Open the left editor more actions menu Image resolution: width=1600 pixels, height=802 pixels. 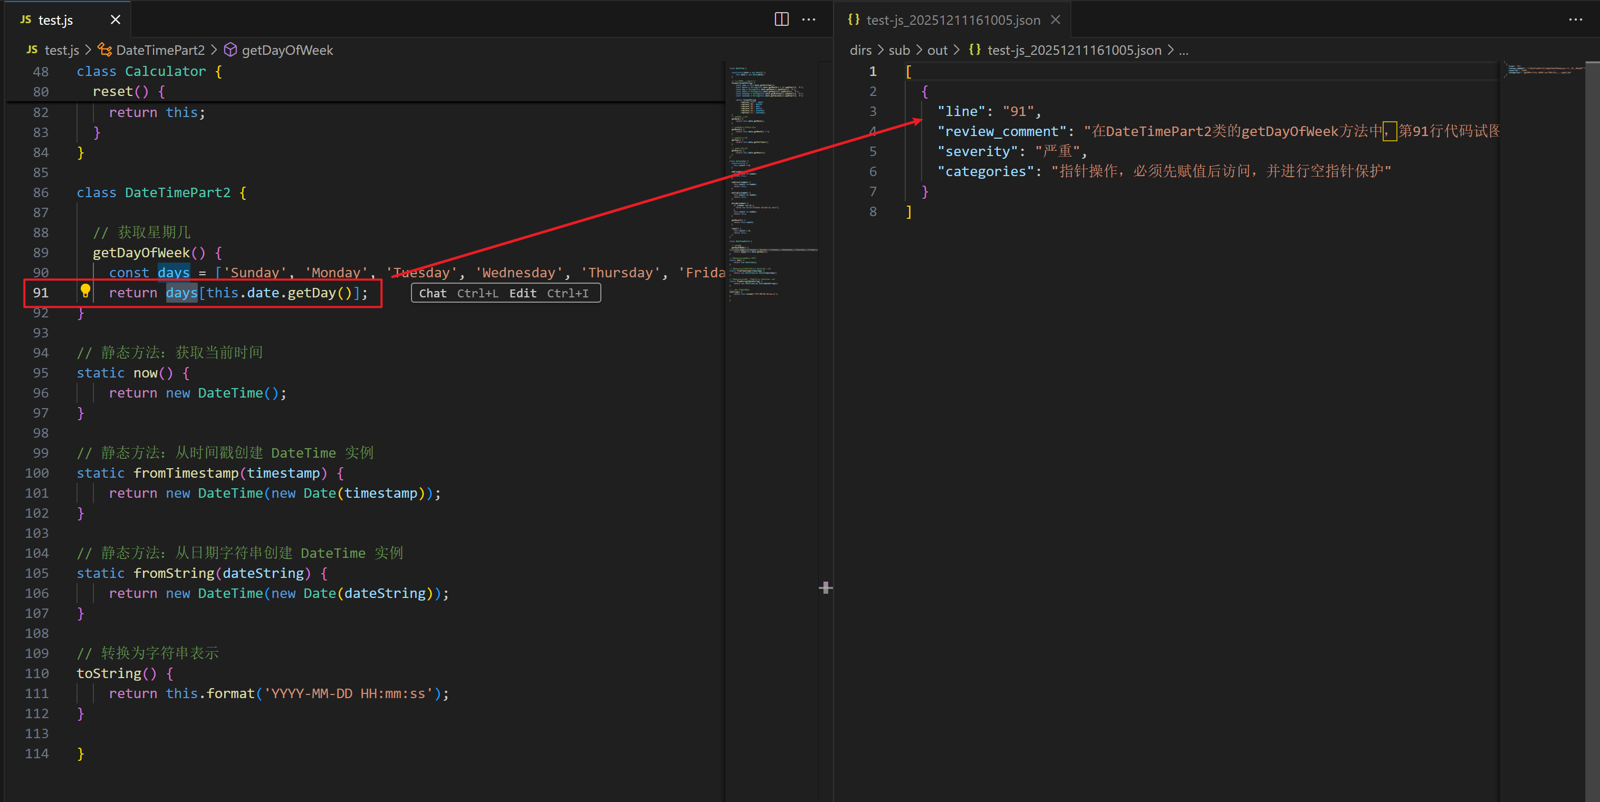click(809, 19)
